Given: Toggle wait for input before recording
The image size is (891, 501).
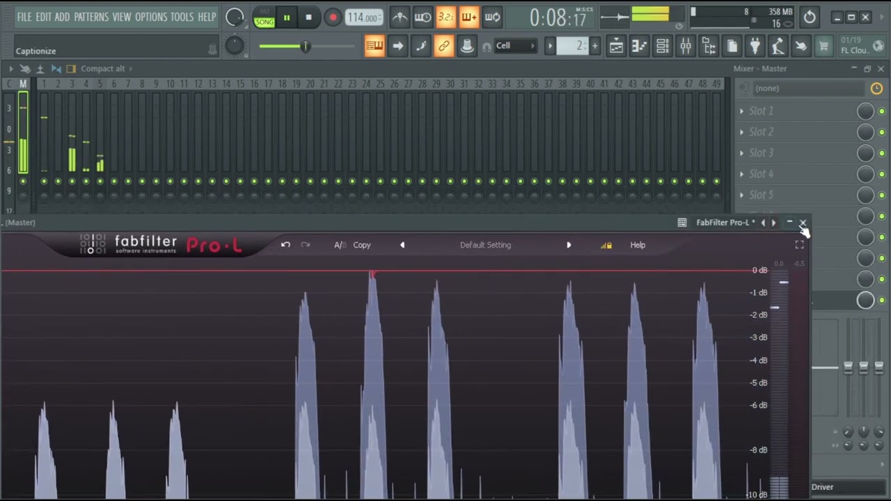Looking at the screenshot, I should tap(423, 17).
